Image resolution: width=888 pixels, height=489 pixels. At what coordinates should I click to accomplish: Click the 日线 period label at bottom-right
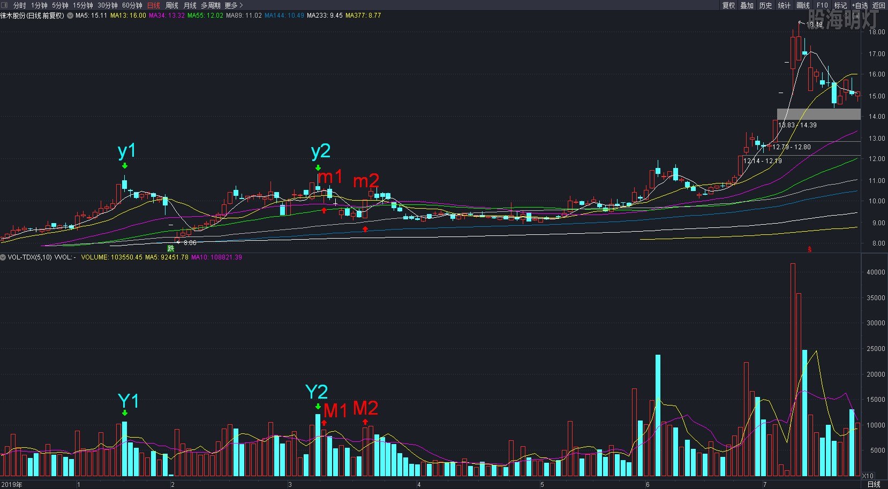click(x=874, y=484)
